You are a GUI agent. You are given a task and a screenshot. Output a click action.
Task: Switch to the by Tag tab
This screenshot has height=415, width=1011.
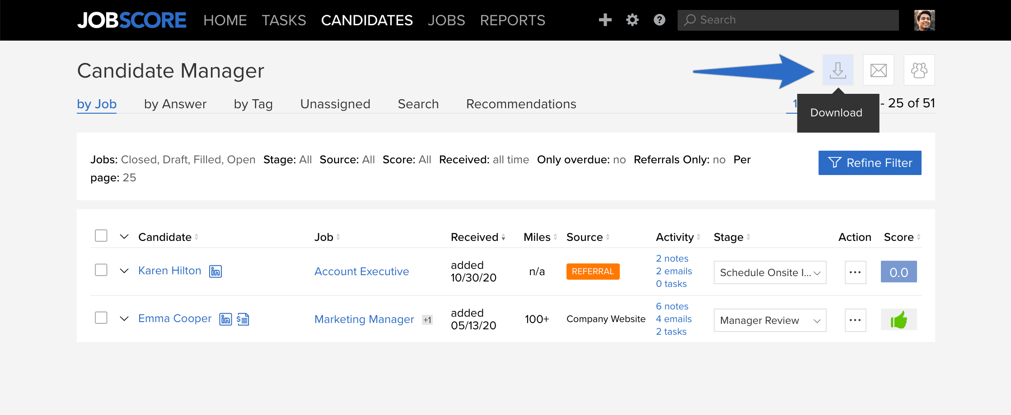click(x=253, y=104)
